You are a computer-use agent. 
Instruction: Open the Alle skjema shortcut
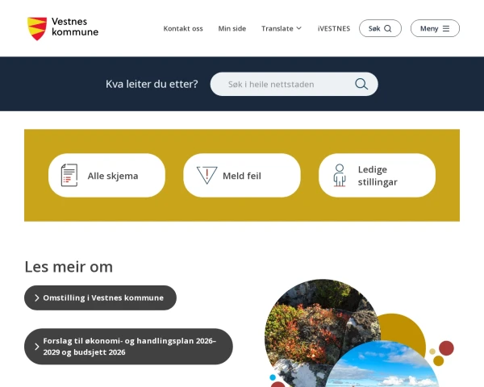[x=106, y=175]
